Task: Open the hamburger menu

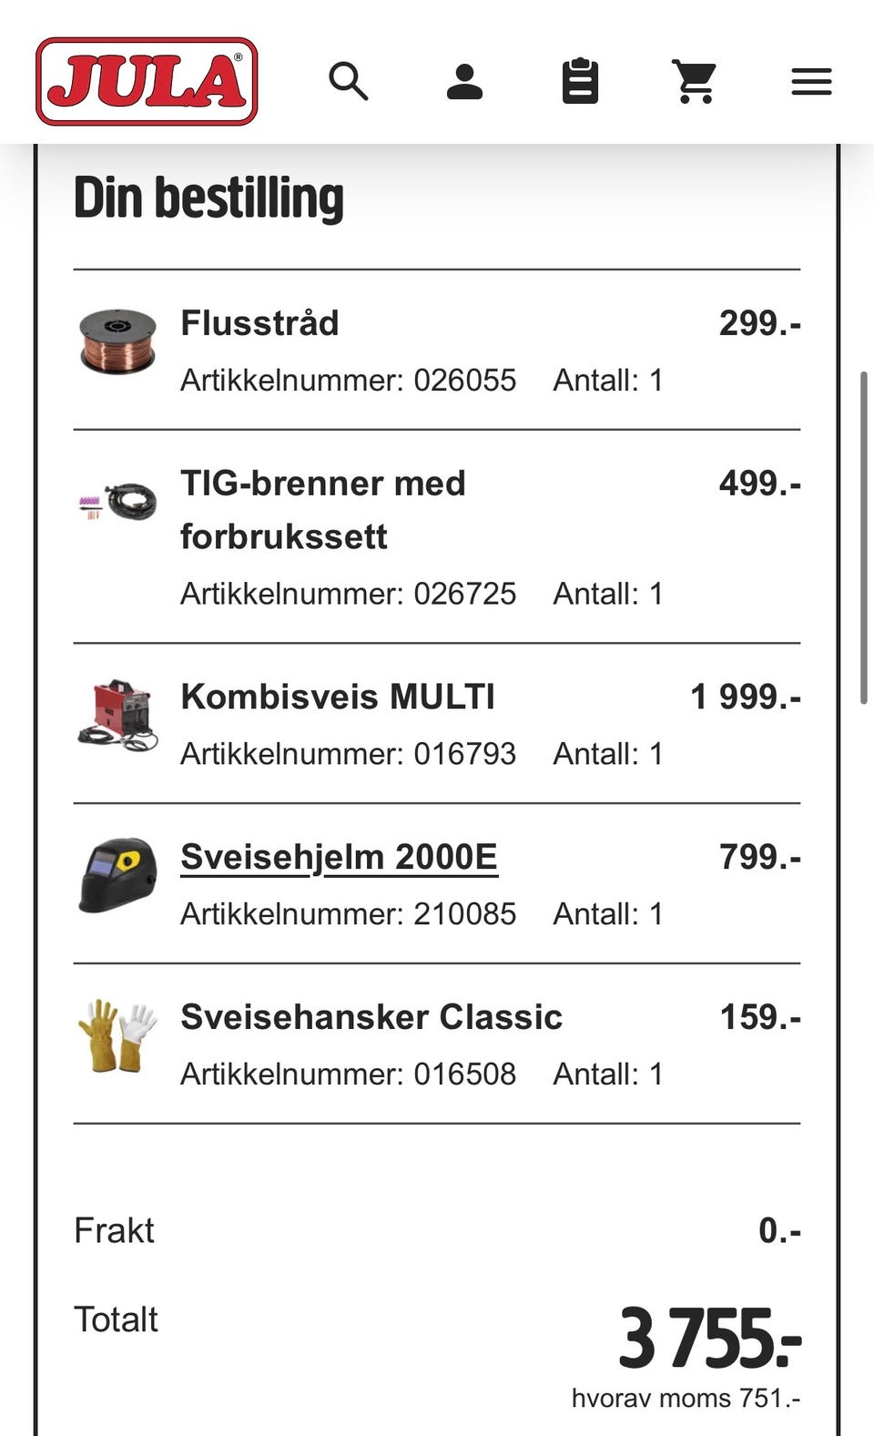Action: [811, 82]
